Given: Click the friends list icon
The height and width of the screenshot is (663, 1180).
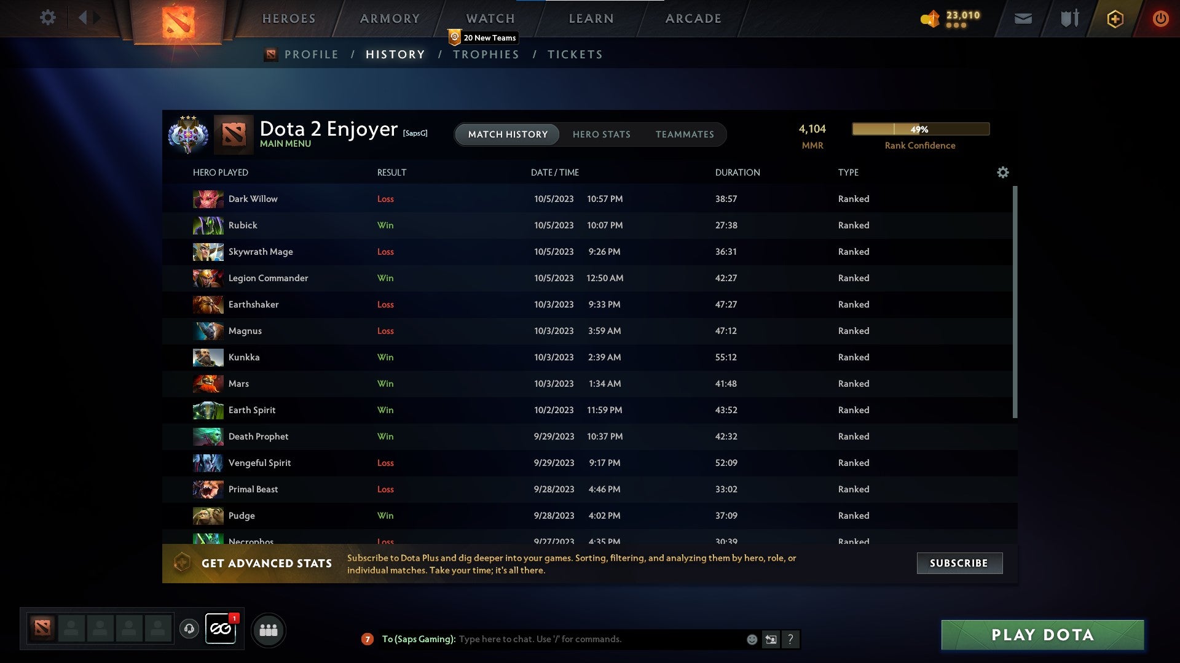Looking at the screenshot, I should point(268,629).
